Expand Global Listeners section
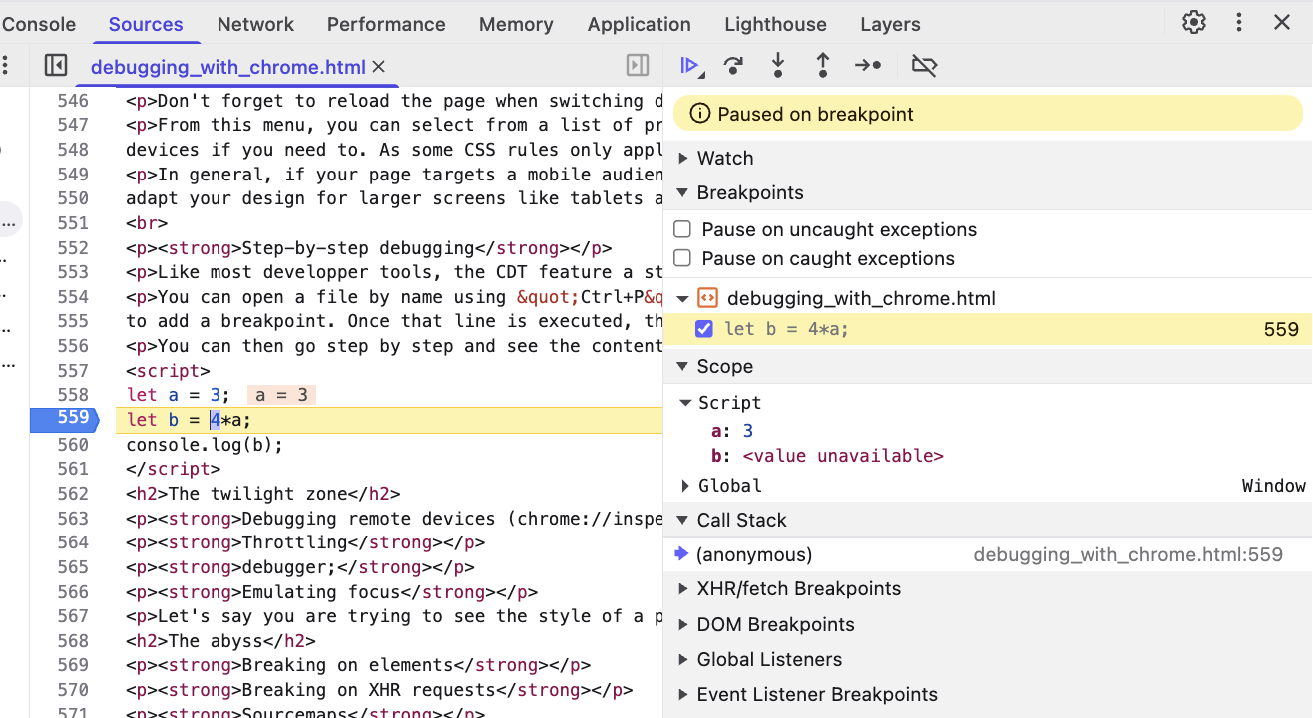1313x718 pixels. click(x=683, y=660)
